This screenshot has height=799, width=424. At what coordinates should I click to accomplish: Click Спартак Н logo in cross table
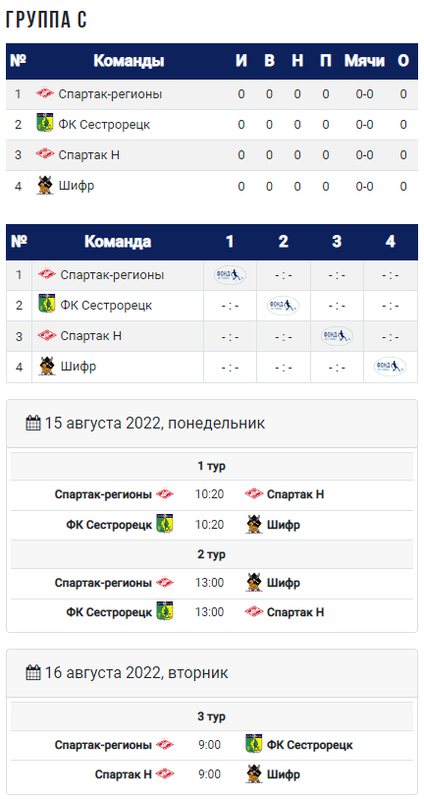click(47, 336)
